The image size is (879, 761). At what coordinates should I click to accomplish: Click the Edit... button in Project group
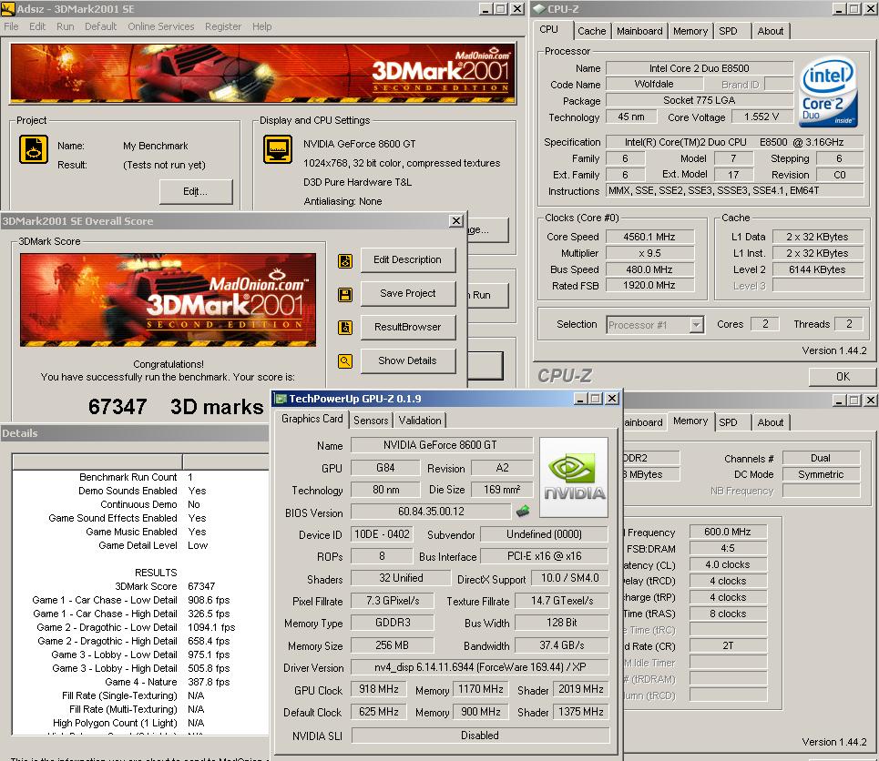click(196, 192)
